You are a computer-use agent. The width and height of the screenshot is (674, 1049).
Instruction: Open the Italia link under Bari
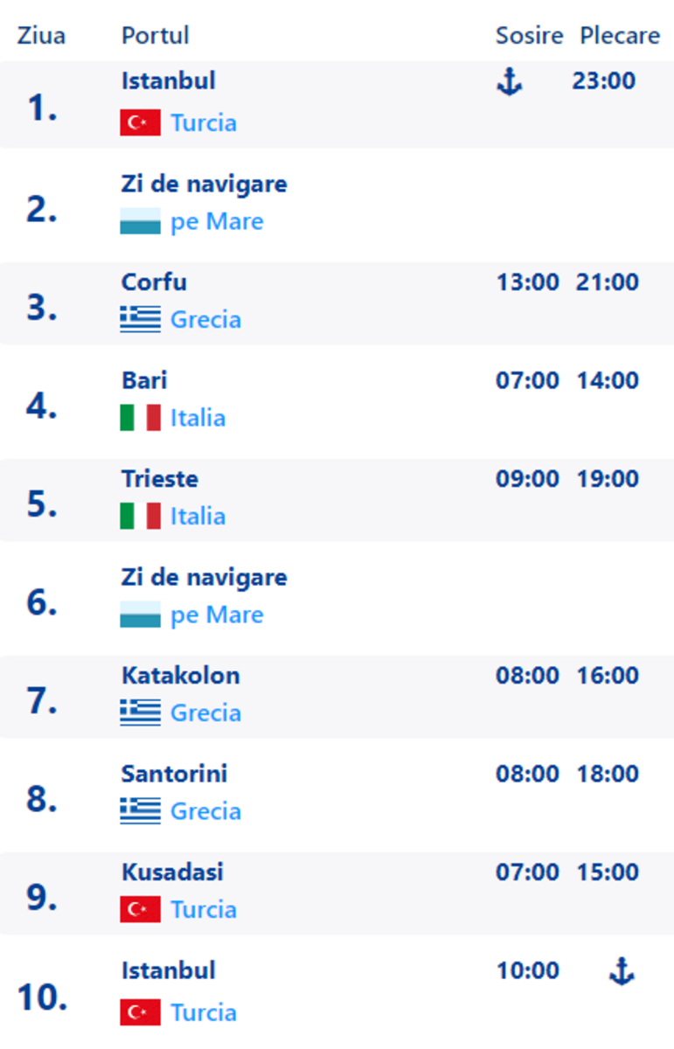pyautogui.click(x=198, y=418)
